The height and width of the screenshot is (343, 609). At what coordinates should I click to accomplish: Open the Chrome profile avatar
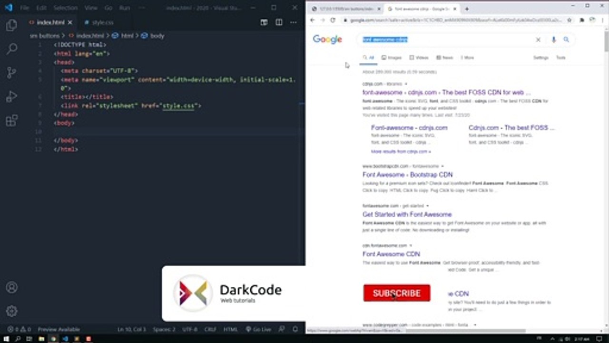592,20
